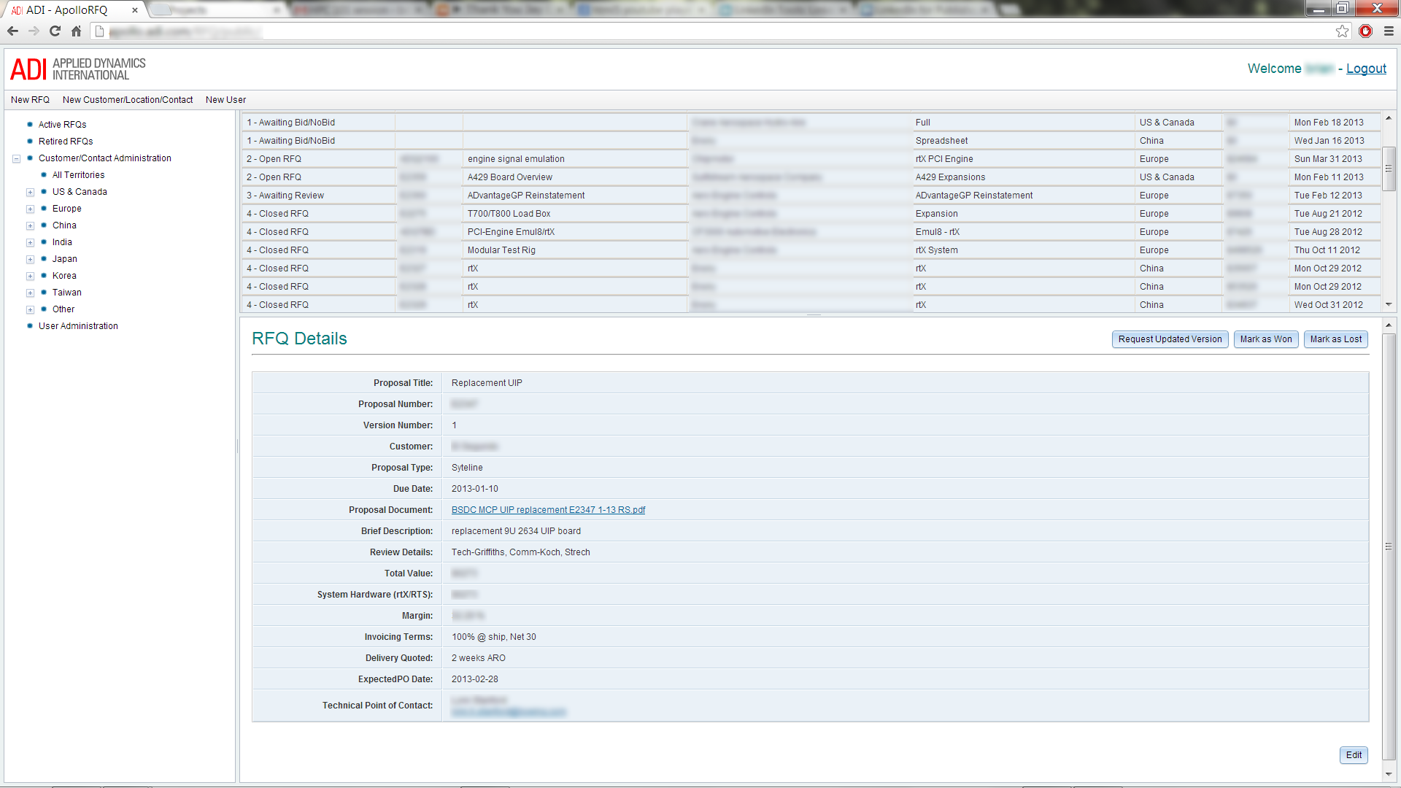Click the browser address bar
The width and height of the screenshot is (1401, 788).
click(x=715, y=31)
